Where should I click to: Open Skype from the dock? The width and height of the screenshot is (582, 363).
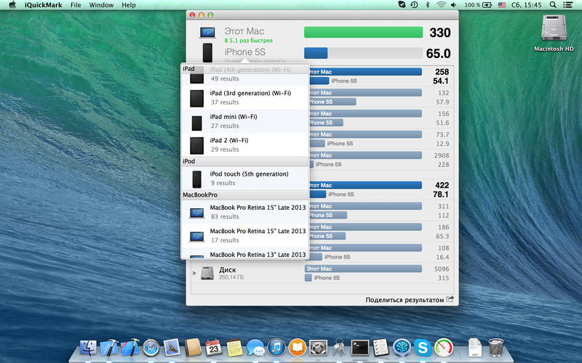pos(423,348)
